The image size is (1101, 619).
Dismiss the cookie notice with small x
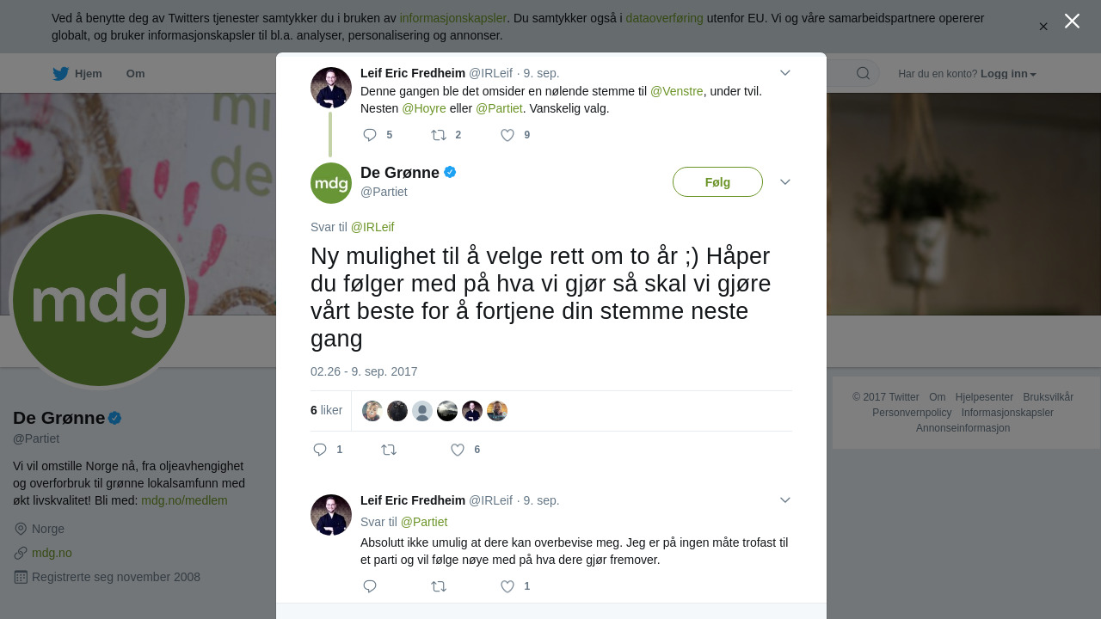(x=1043, y=27)
